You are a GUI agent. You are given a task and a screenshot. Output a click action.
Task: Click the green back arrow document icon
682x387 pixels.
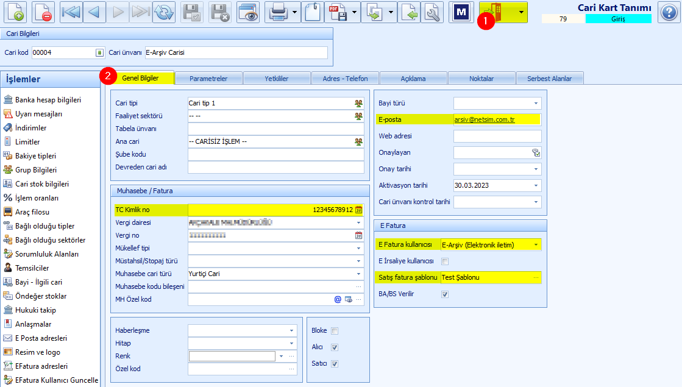coord(410,12)
